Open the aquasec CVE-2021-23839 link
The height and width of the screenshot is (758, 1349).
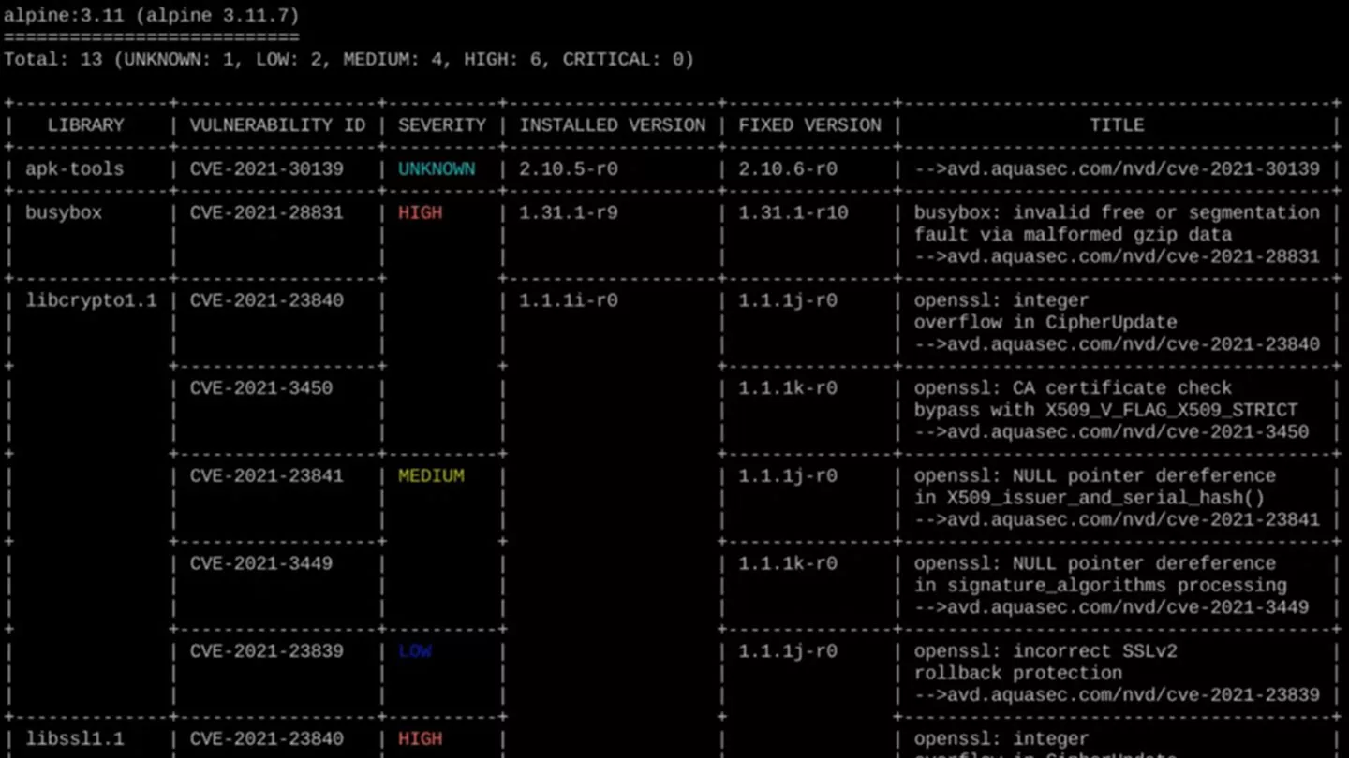coord(1117,694)
